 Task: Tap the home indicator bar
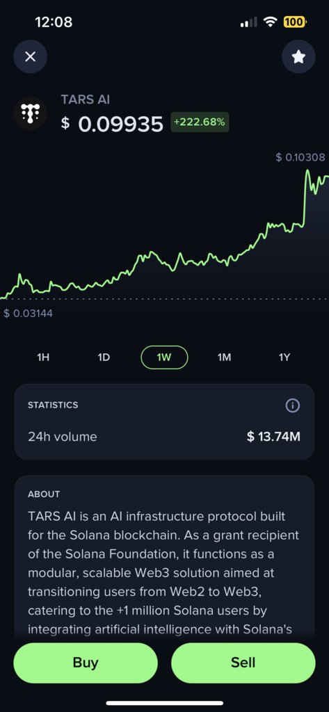click(x=164, y=703)
